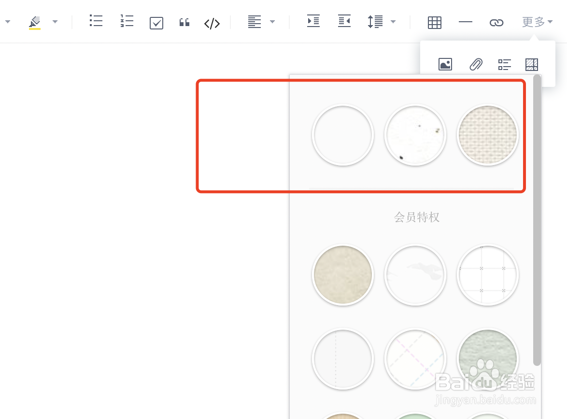Insert a code block

pos(212,24)
